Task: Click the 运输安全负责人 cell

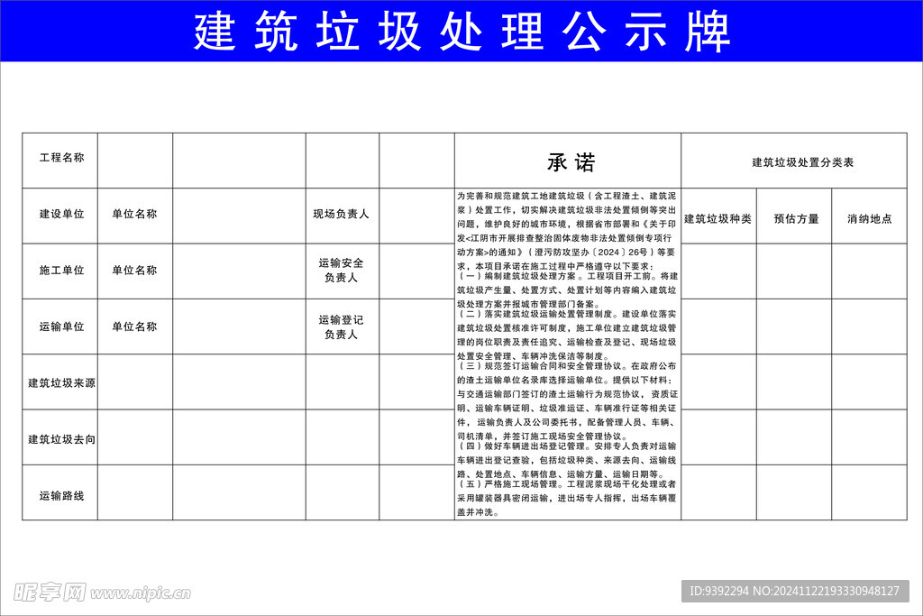Action: click(x=341, y=271)
